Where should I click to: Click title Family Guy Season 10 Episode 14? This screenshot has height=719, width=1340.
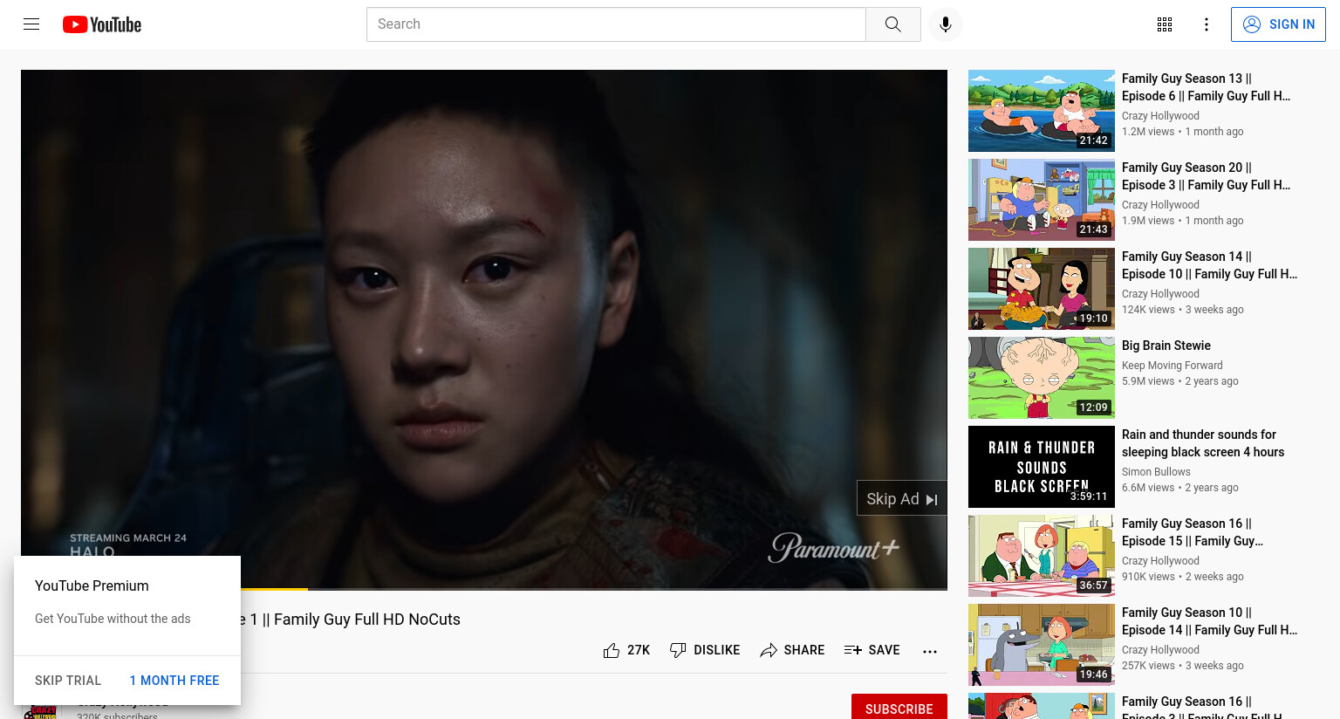coord(1209,621)
